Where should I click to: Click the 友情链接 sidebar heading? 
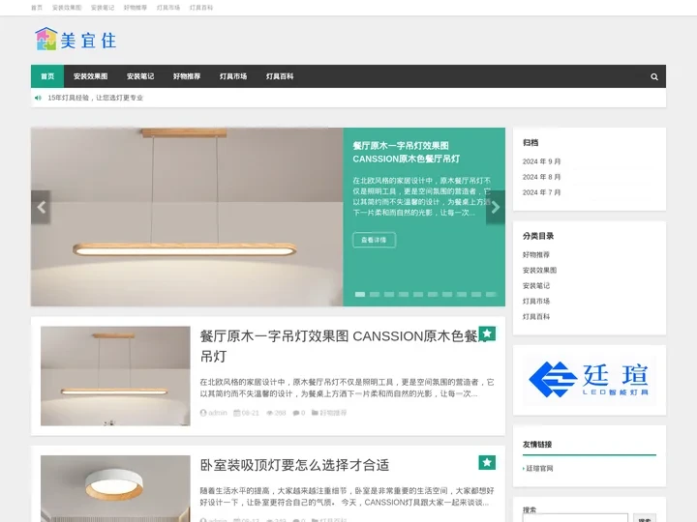click(537, 445)
